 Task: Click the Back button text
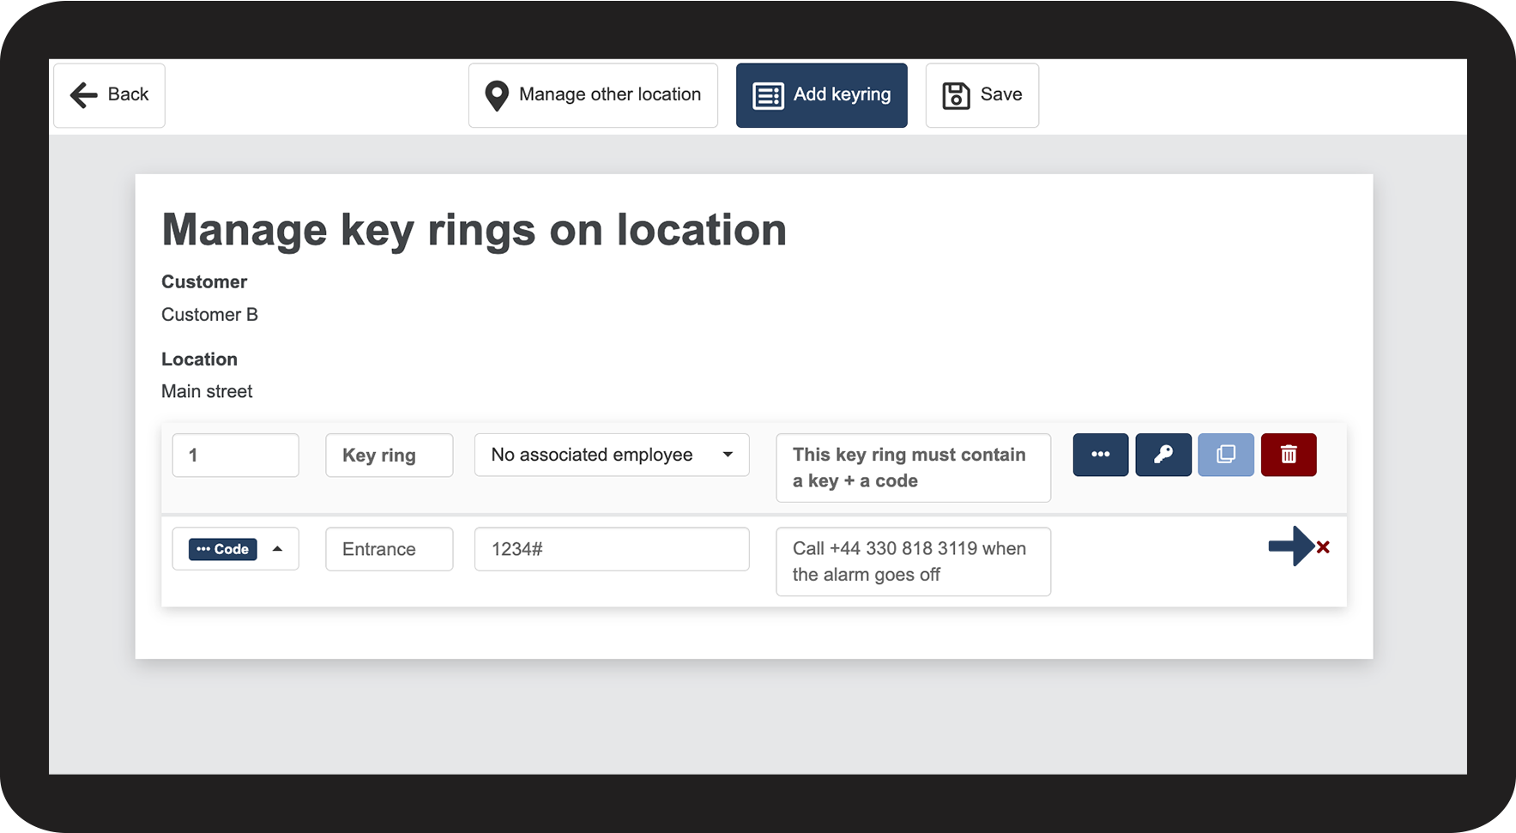pos(129,94)
